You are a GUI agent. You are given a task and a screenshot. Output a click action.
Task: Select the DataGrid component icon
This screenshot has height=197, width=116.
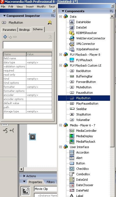[72, 180]
